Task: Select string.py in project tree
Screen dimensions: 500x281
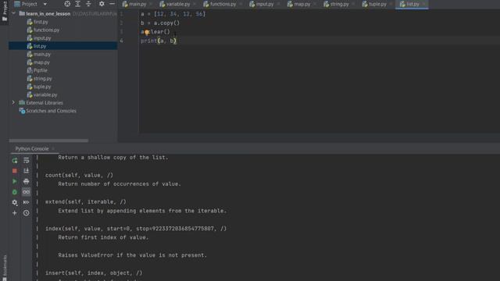Action: (x=42, y=78)
